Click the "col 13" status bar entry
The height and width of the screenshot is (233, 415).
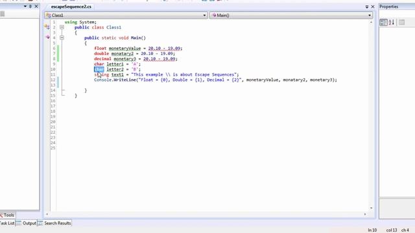pos(392,230)
